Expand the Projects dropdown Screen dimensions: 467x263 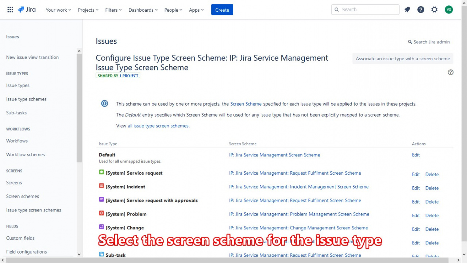tap(88, 10)
